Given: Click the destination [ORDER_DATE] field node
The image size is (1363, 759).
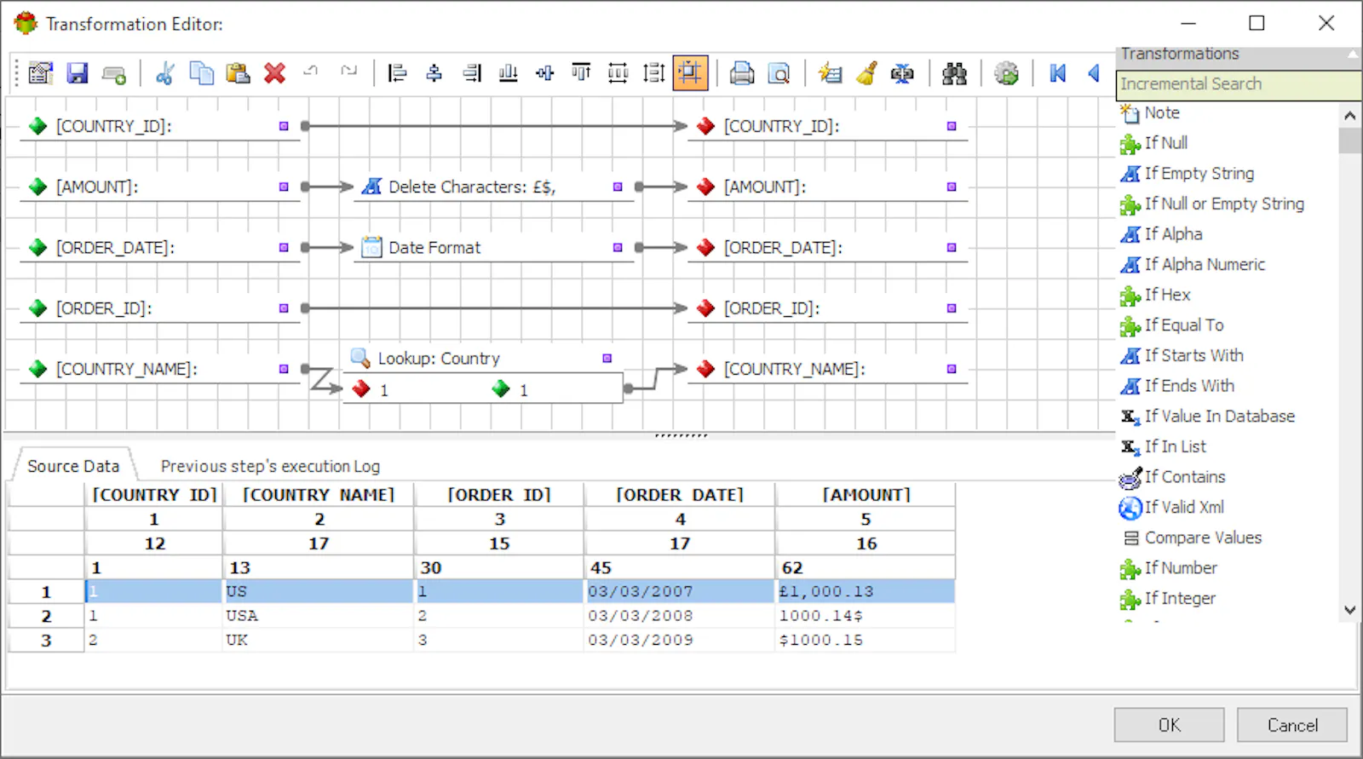Looking at the screenshot, I should click(x=827, y=248).
